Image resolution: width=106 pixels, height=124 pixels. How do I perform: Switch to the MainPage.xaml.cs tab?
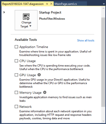pos(66,4)
